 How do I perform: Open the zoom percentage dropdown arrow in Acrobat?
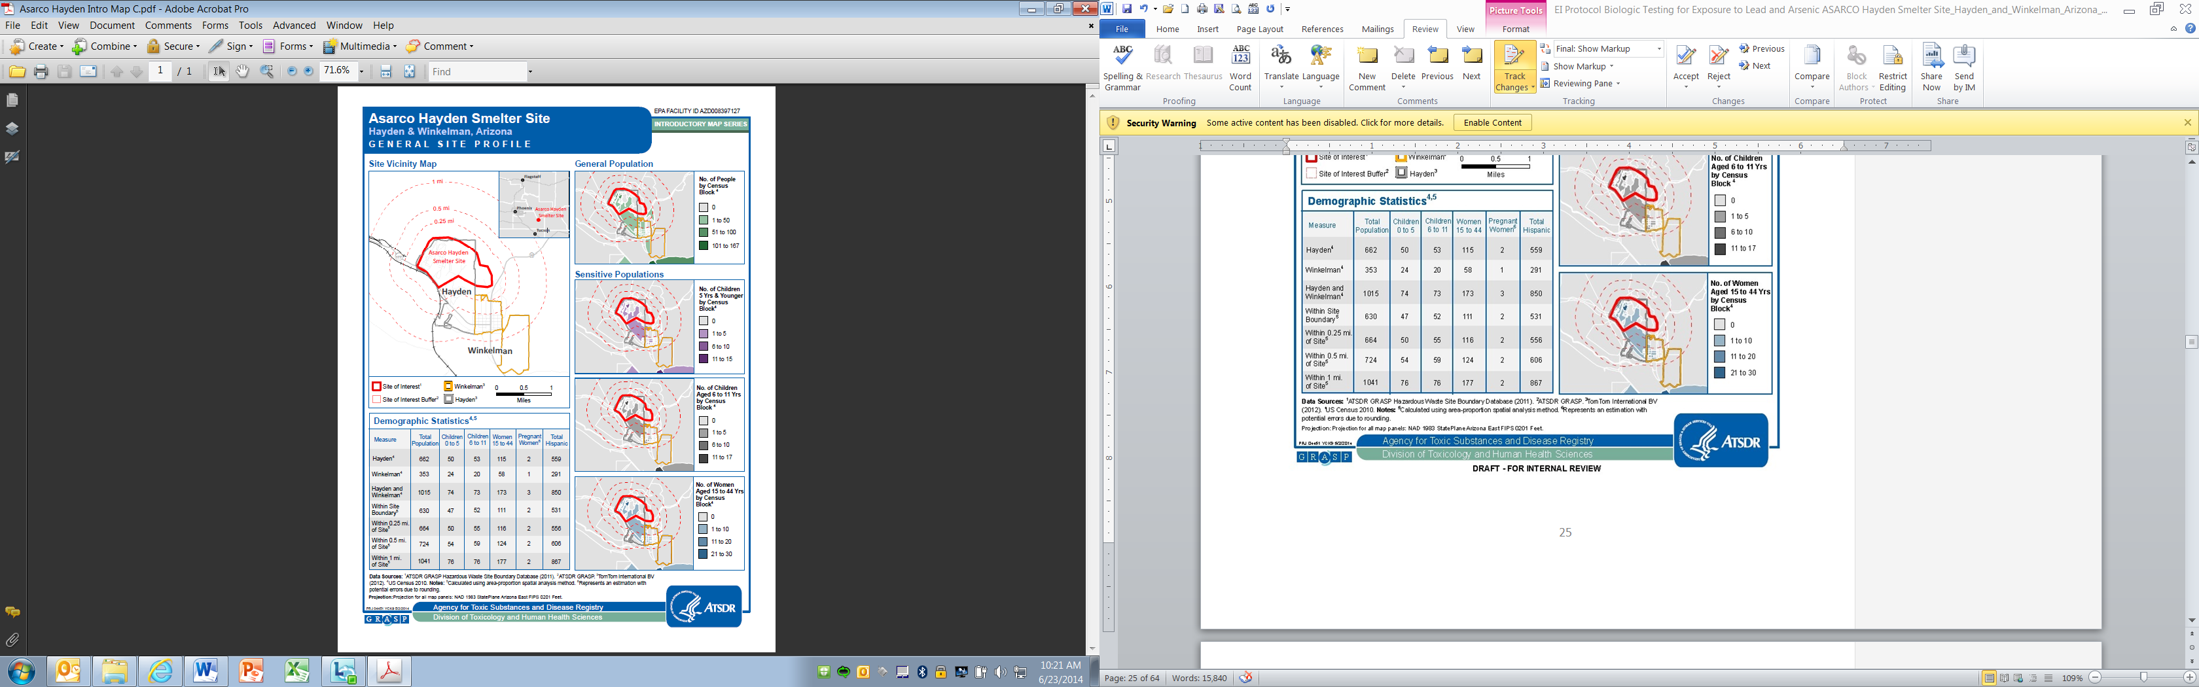coord(361,72)
